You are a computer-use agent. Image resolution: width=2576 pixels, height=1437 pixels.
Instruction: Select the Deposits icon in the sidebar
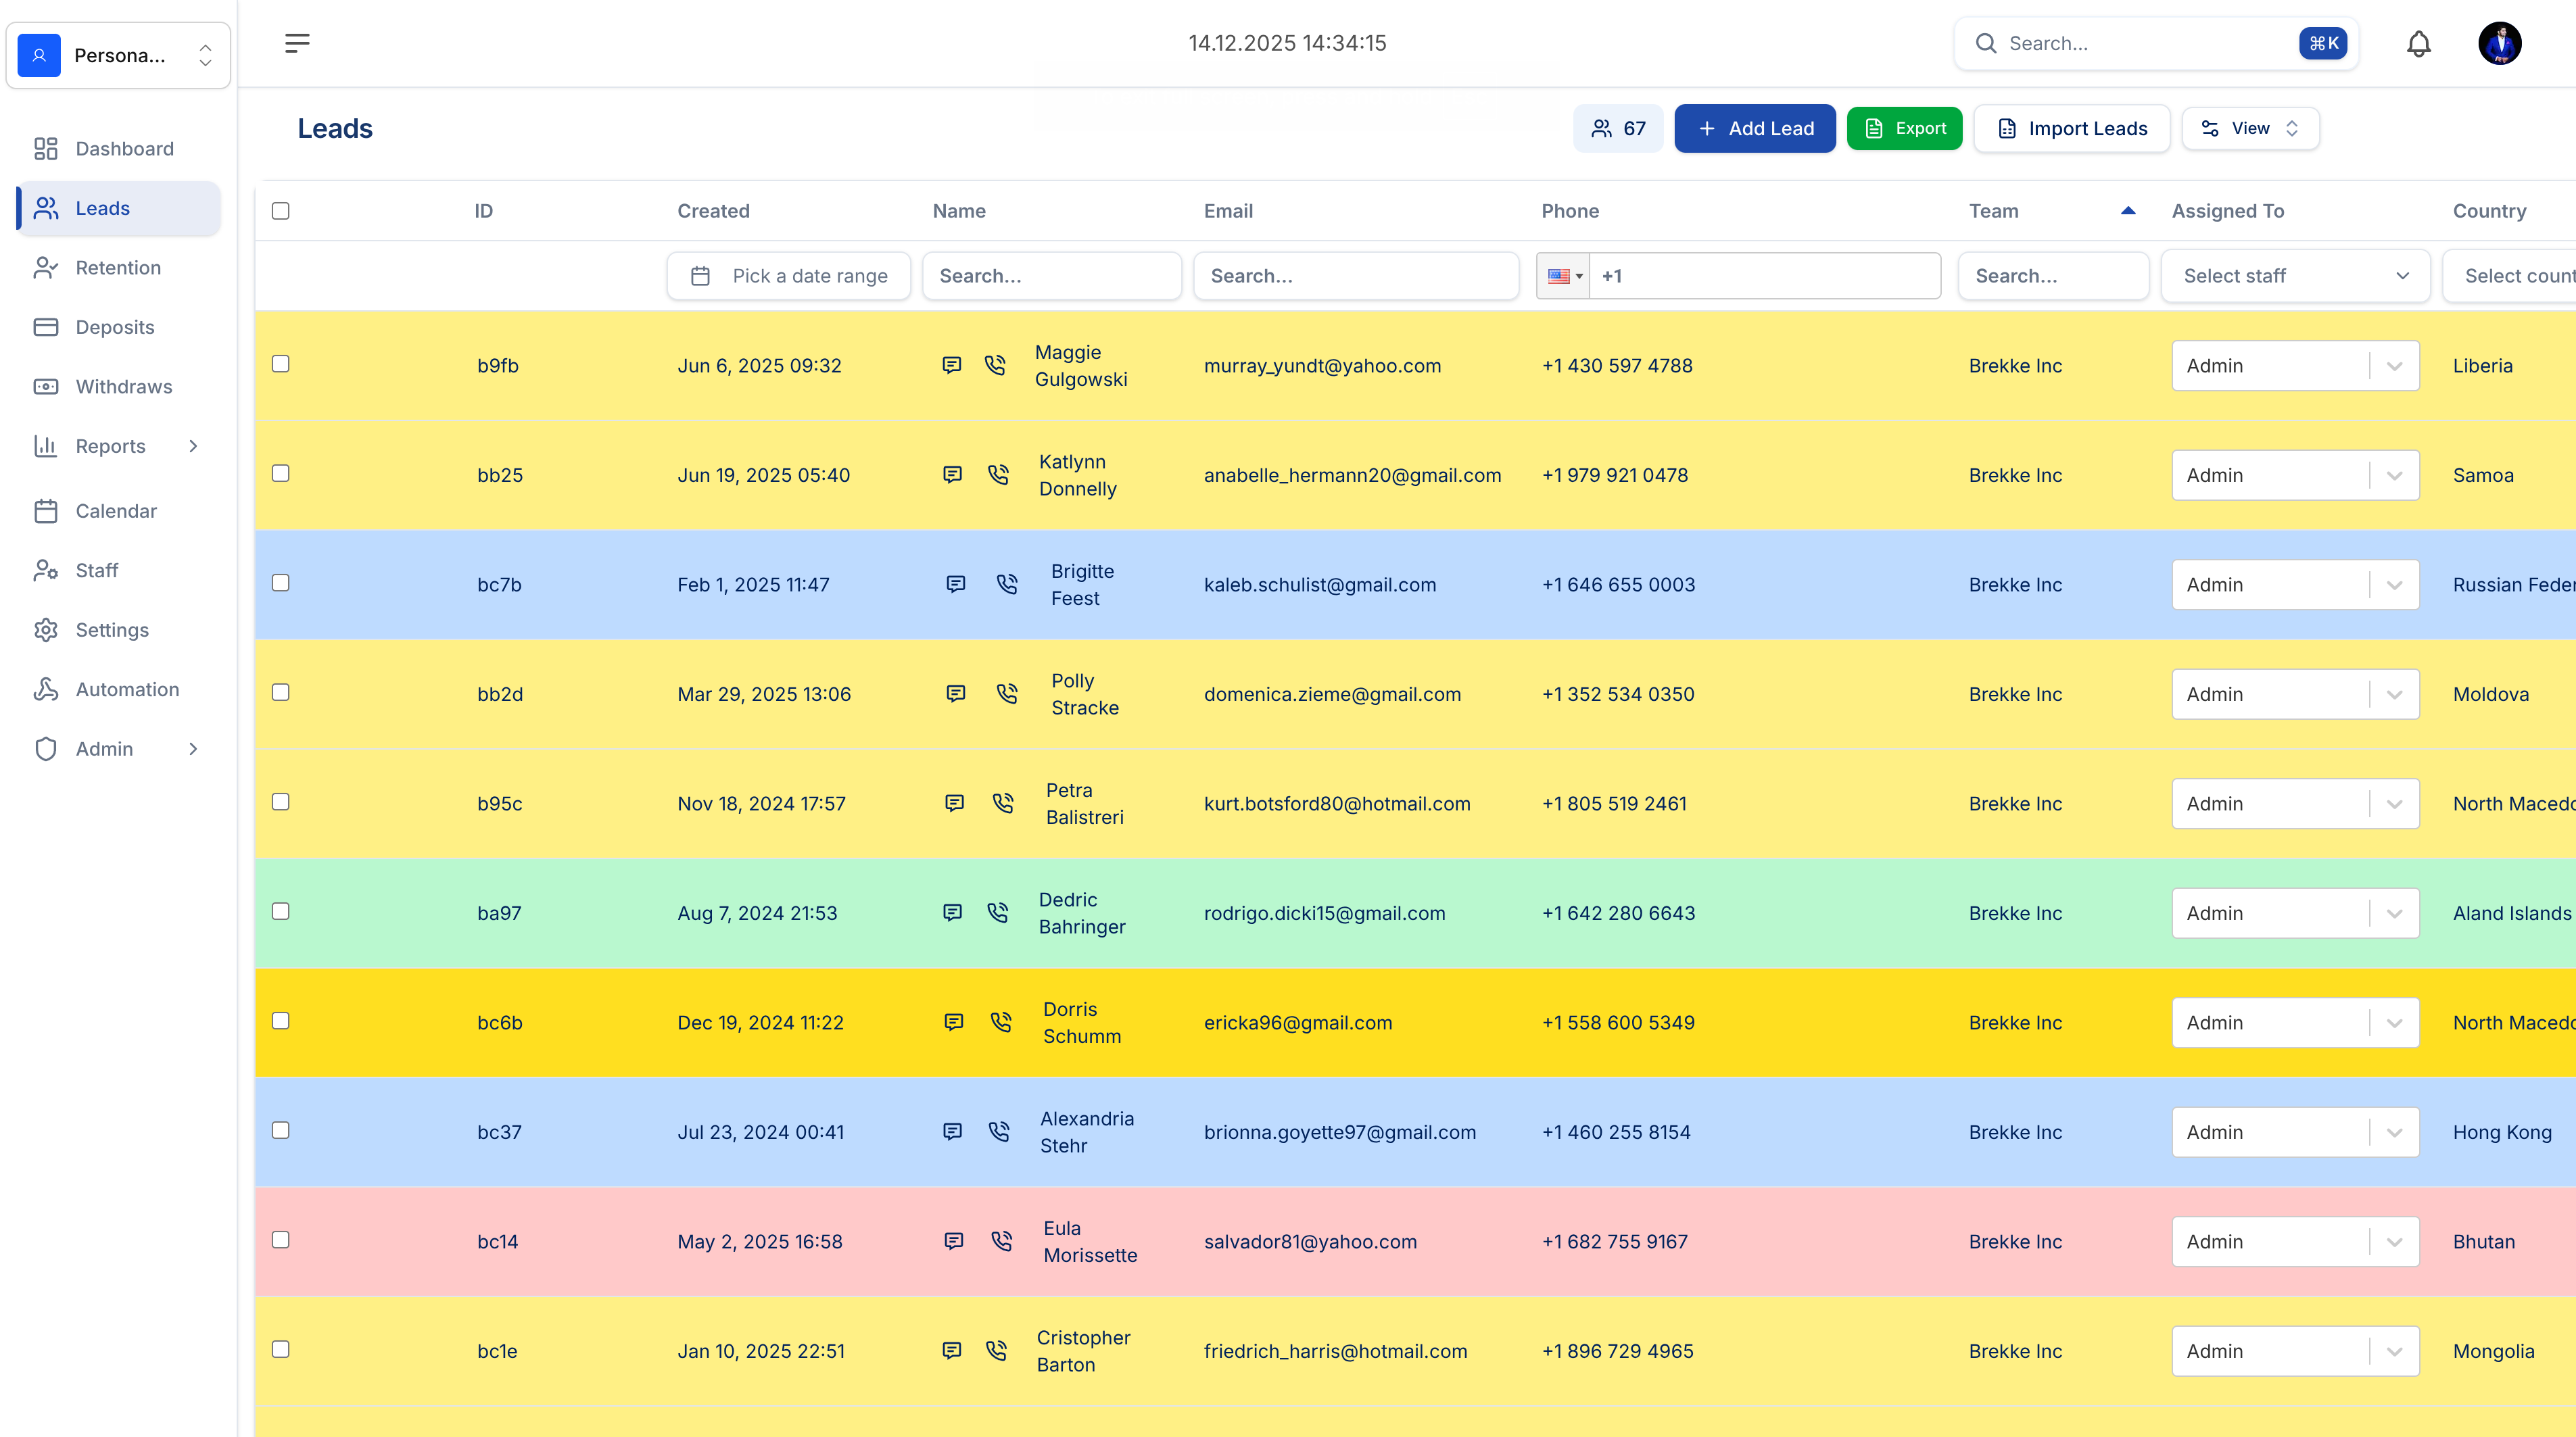tap(46, 327)
